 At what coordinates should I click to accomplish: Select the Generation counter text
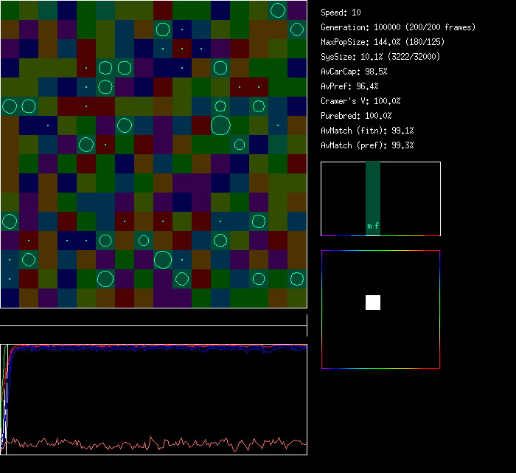click(x=398, y=27)
